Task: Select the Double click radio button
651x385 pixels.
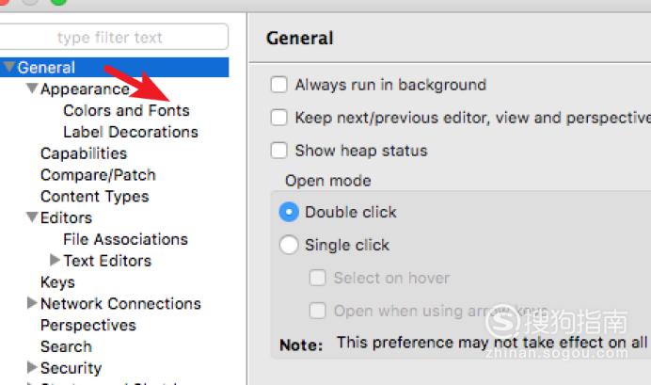Action: [x=289, y=212]
